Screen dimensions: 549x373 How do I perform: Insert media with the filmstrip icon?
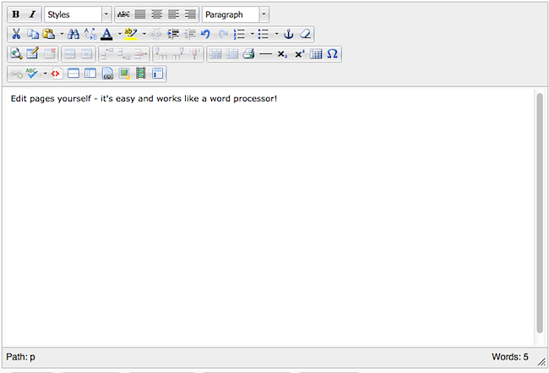(x=140, y=74)
